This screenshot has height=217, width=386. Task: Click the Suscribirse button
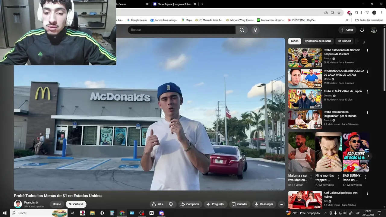click(76, 204)
